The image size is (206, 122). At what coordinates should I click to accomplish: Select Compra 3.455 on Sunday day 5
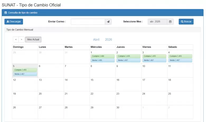click(25, 70)
